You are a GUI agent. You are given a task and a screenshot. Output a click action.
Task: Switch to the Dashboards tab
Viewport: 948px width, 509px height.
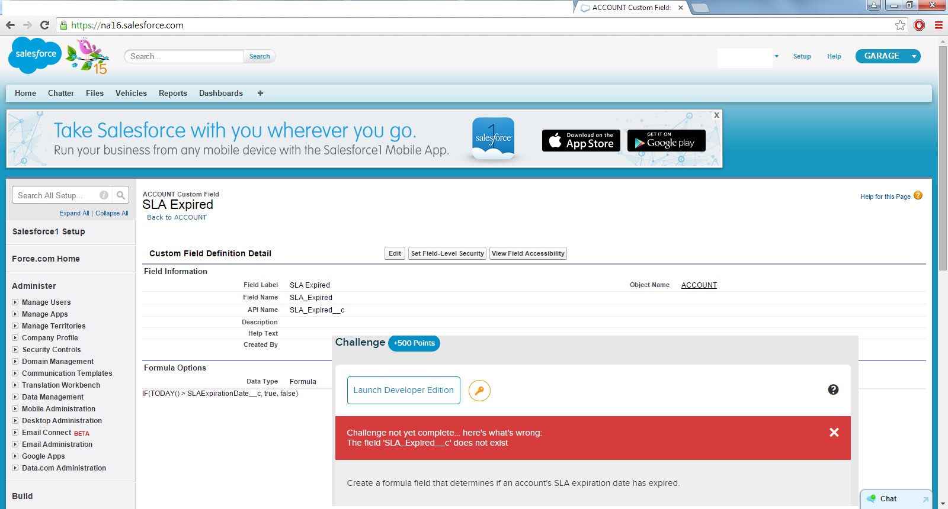(x=221, y=93)
